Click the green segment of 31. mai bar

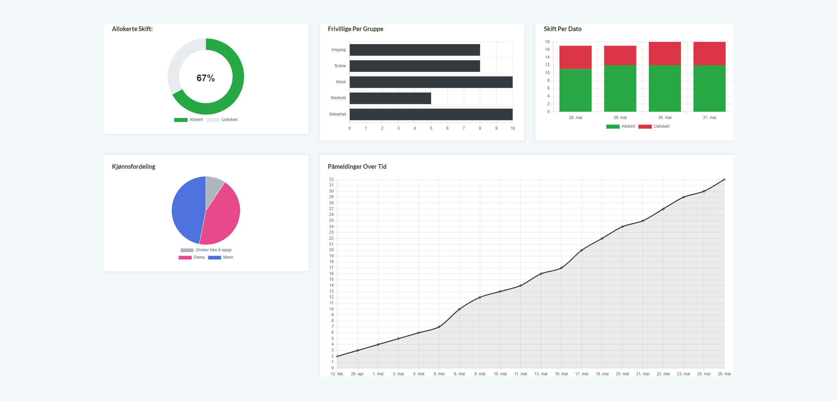click(x=709, y=89)
